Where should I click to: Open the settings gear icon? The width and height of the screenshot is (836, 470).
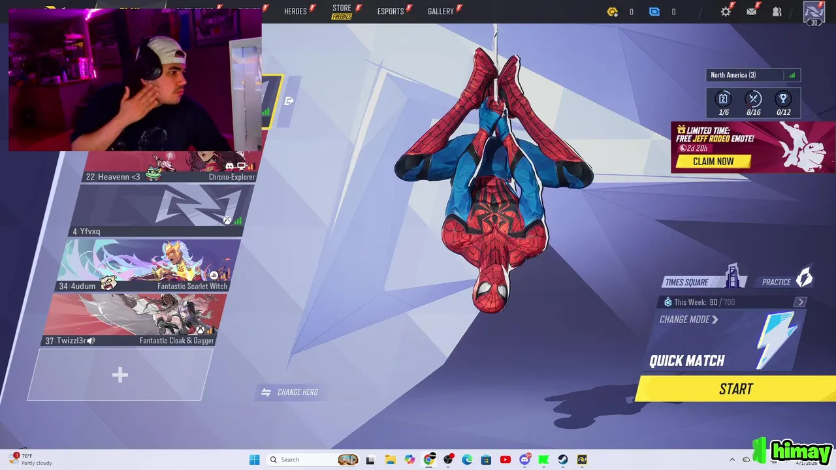coord(726,12)
